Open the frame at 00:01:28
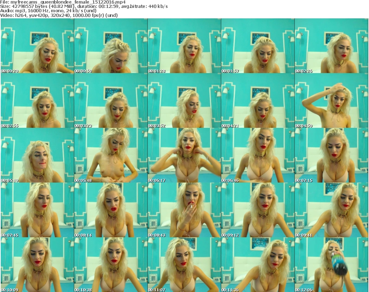The height and width of the screenshot is (292, 369). click(x=184, y=46)
